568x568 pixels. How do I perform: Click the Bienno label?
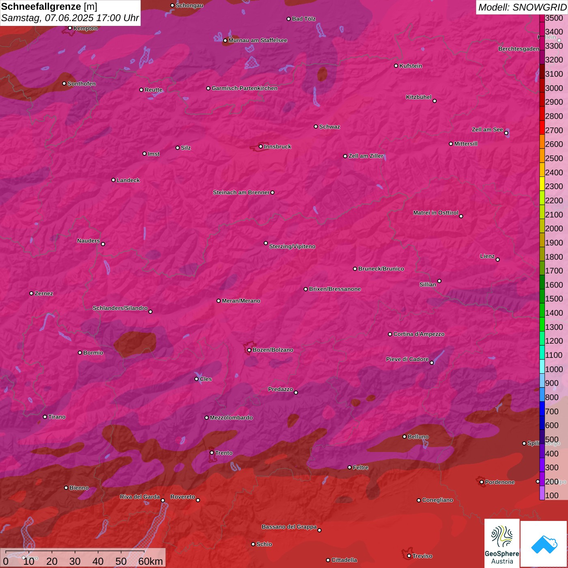pyautogui.click(x=79, y=488)
